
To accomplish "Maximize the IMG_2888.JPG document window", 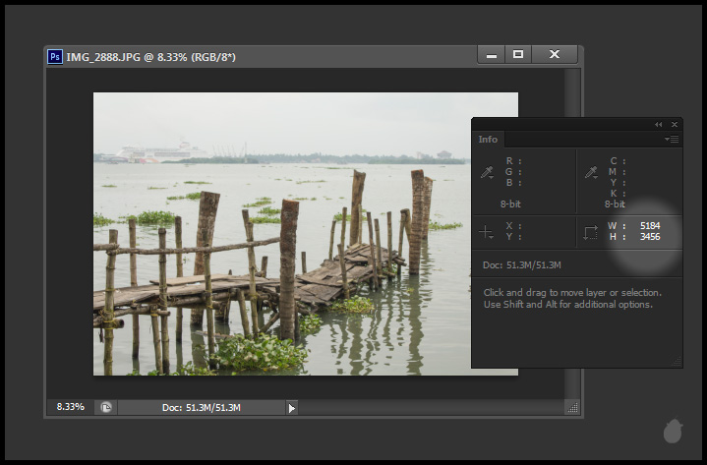I will coord(518,55).
